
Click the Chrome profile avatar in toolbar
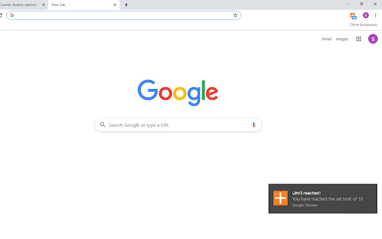pos(366,16)
